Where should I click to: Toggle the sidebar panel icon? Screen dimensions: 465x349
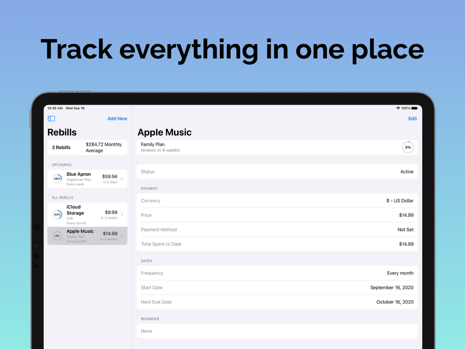pos(51,118)
